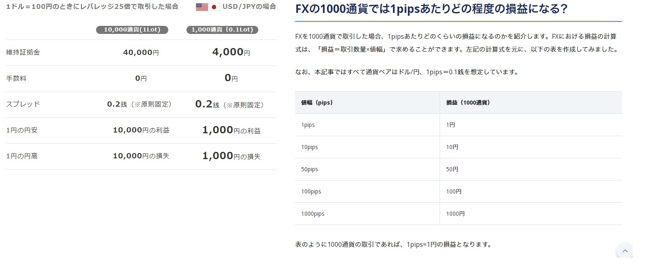Click the scroll-to-top arrow button

625,251
